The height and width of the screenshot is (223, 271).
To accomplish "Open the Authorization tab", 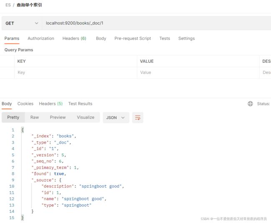I will pos(41,38).
